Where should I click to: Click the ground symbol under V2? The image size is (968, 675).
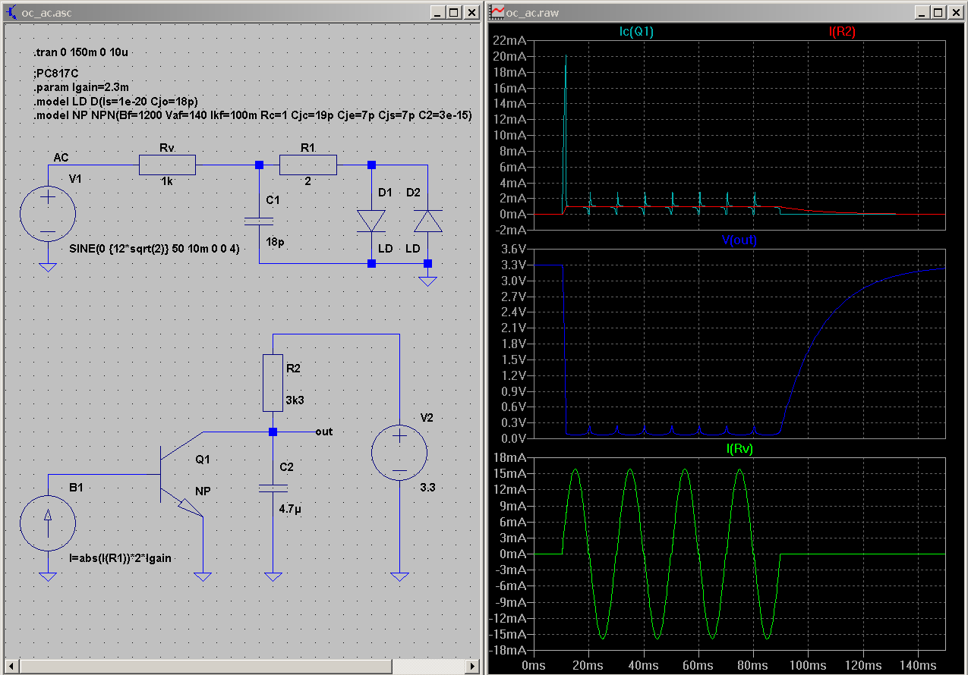pos(399,576)
